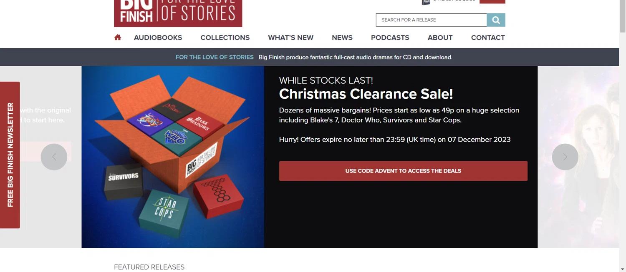Click the red home icon

[118, 37]
